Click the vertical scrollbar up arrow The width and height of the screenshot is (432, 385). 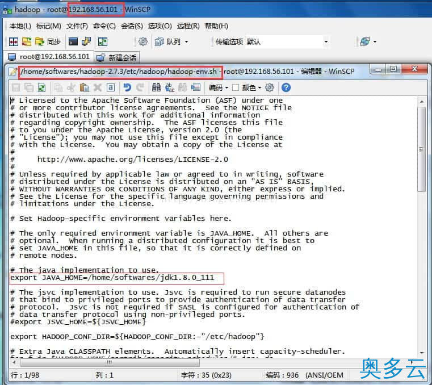point(422,102)
